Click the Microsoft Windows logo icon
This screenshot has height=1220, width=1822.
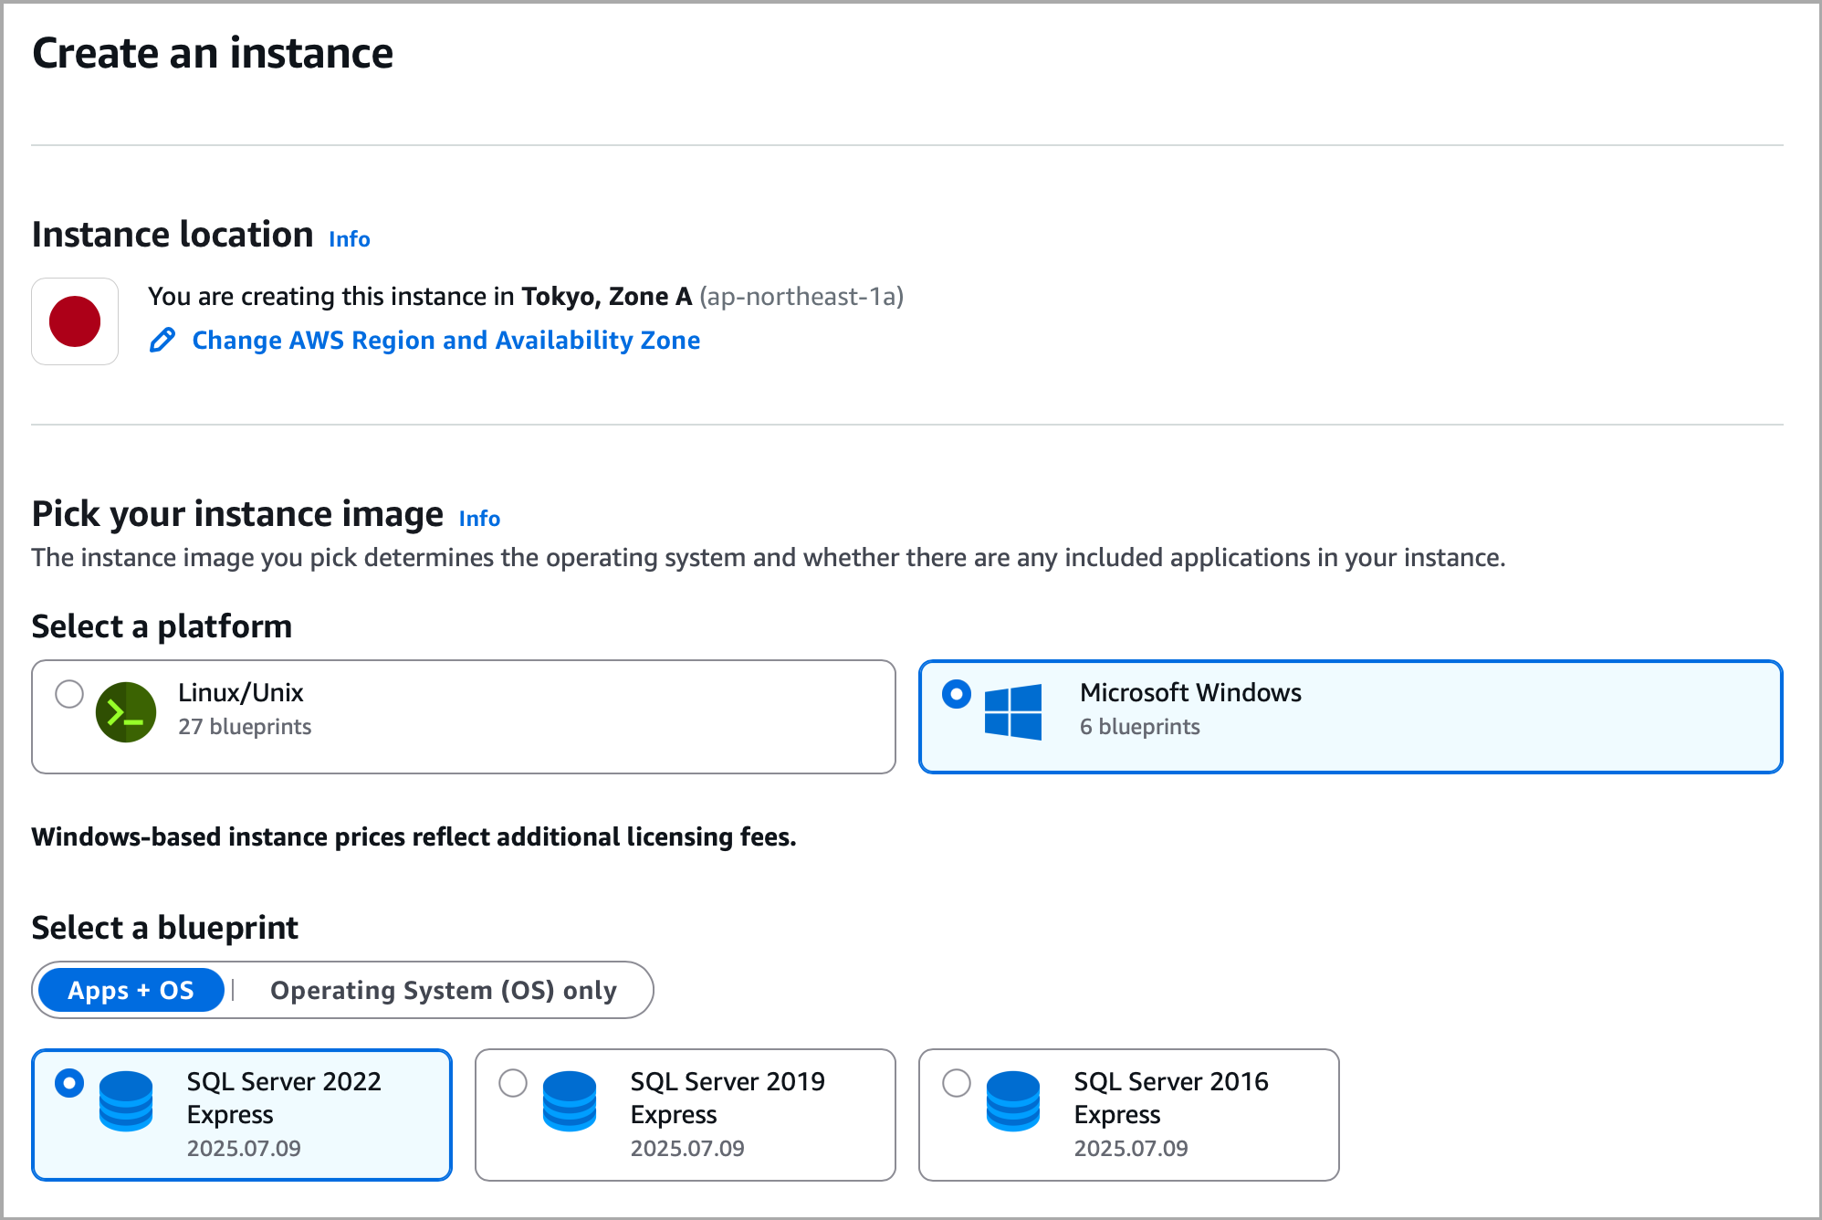(1013, 712)
